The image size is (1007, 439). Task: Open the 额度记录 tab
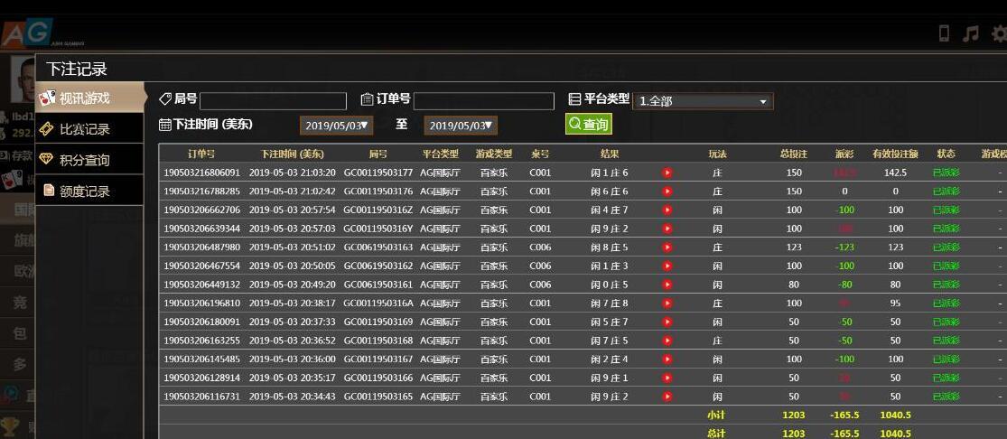click(89, 191)
